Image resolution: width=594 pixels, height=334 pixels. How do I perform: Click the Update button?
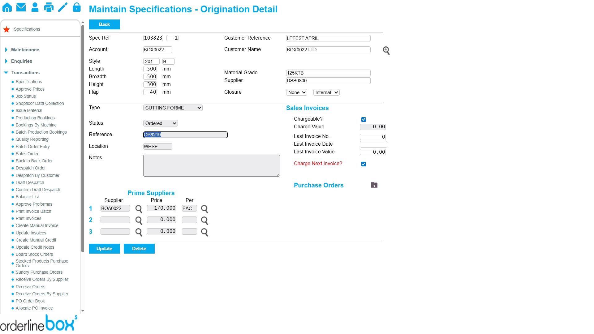click(x=104, y=249)
